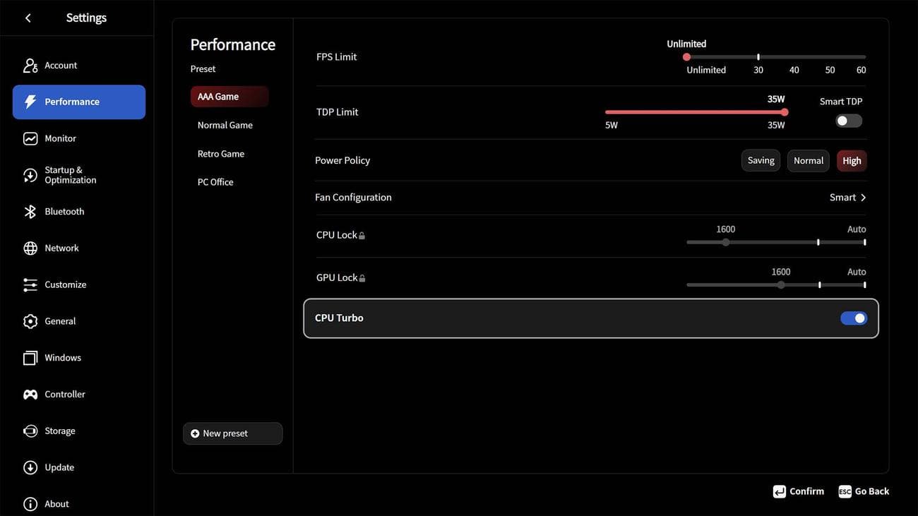Click the Monitor chart icon
This screenshot has height=516, width=918.
[30, 139]
